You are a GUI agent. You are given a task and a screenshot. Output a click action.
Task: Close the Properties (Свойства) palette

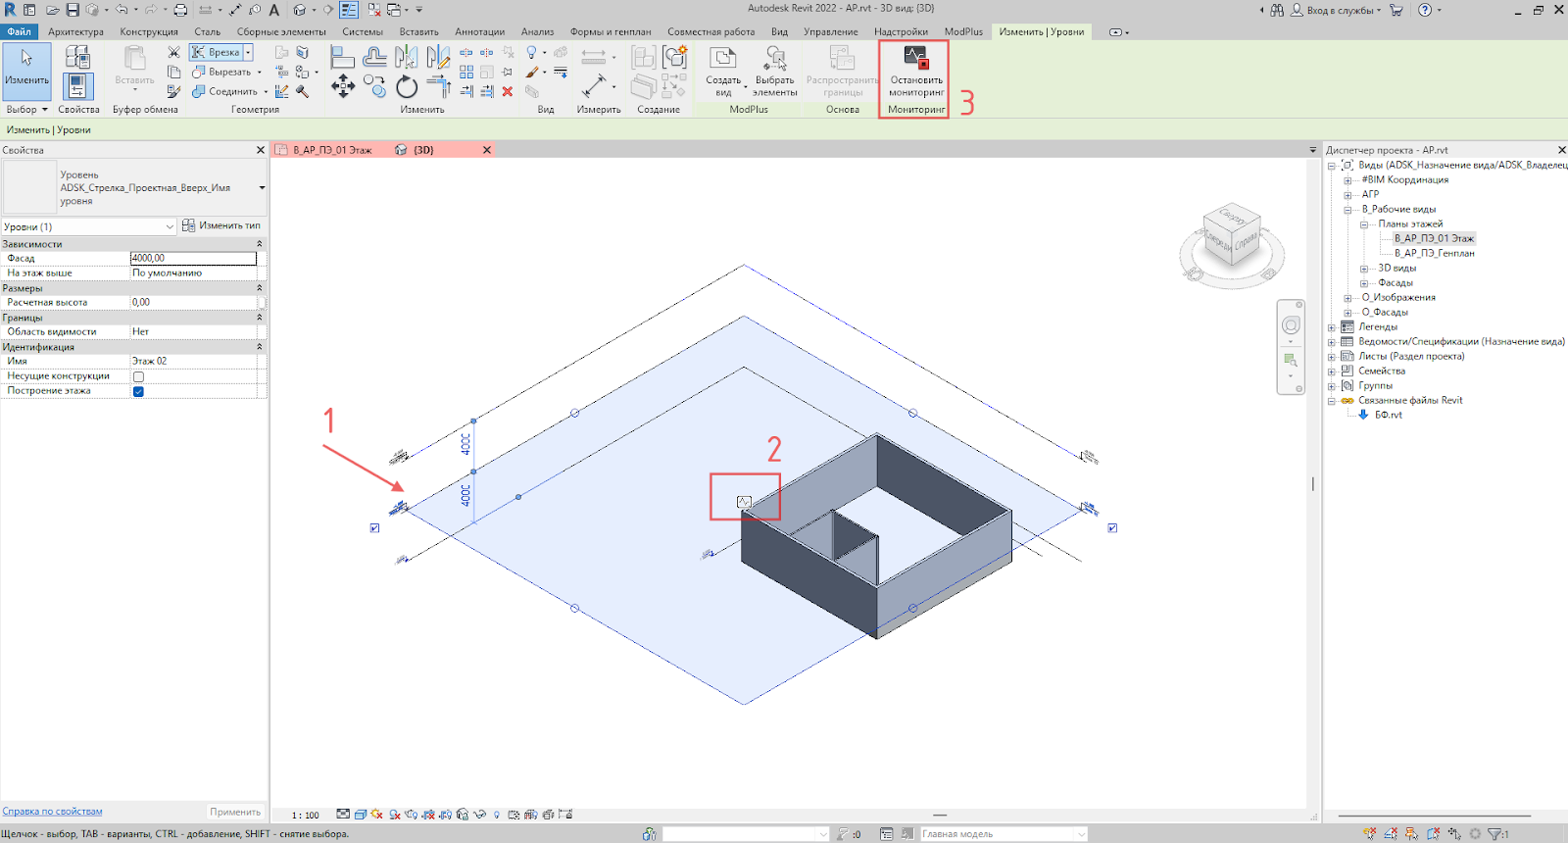pyautogui.click(x=261, y=150)
